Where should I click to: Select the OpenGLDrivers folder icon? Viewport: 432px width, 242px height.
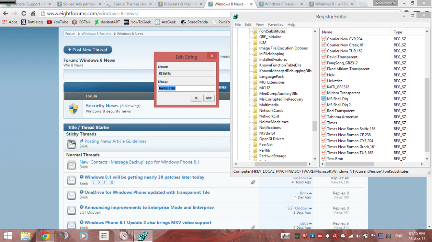click(255, 139)
